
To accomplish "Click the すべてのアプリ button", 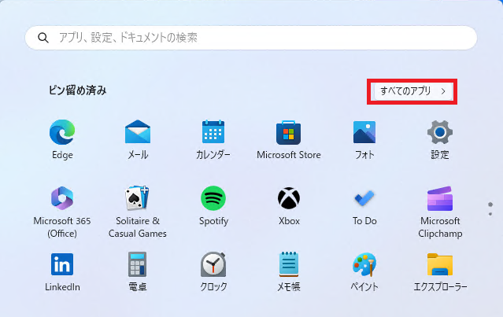I will pyautogui.click(x=413, y=91).
